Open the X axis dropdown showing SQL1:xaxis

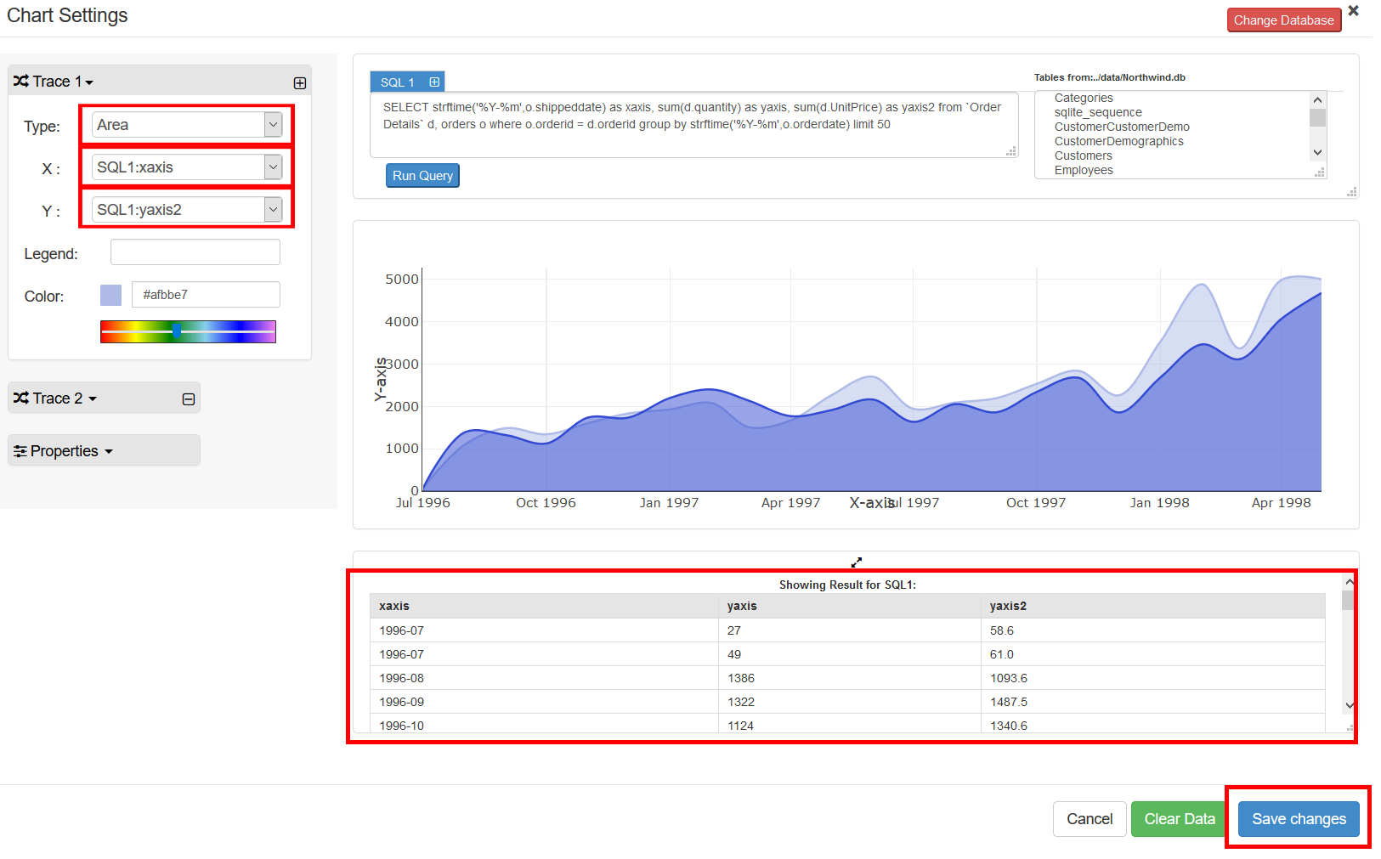pyautogui.click(x=187, y=167)
